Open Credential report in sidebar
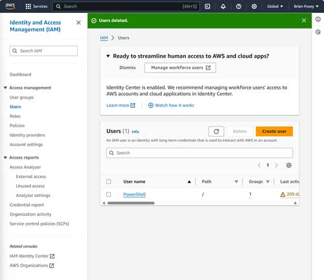This screenshot has height=280, width=324. [27, 205]
